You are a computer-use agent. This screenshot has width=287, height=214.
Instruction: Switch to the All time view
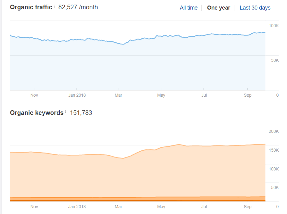(x=189, y=8)
